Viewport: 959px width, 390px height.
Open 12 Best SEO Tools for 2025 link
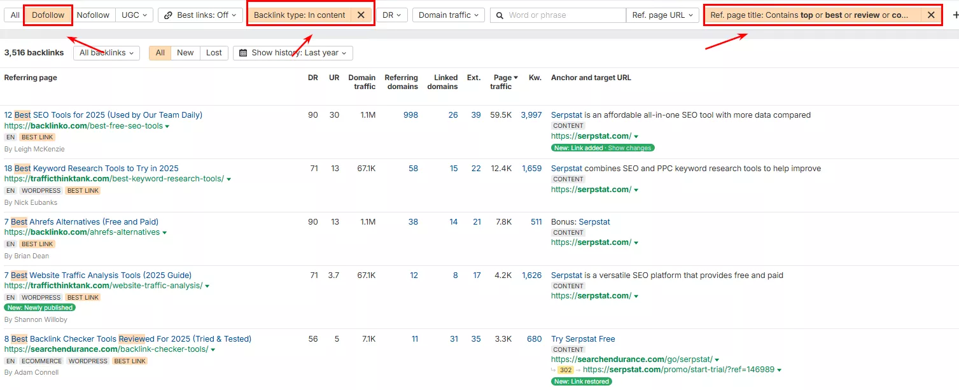pos(103,115)
